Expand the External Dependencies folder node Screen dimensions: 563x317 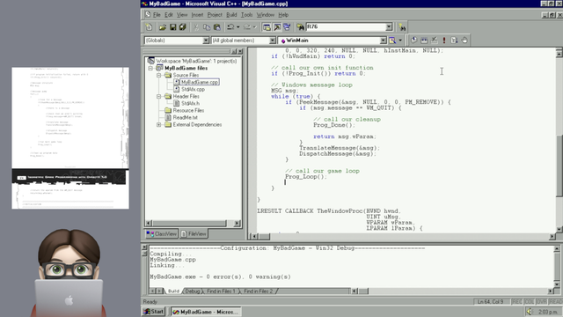pyautogui.click(x=158, y=125)
